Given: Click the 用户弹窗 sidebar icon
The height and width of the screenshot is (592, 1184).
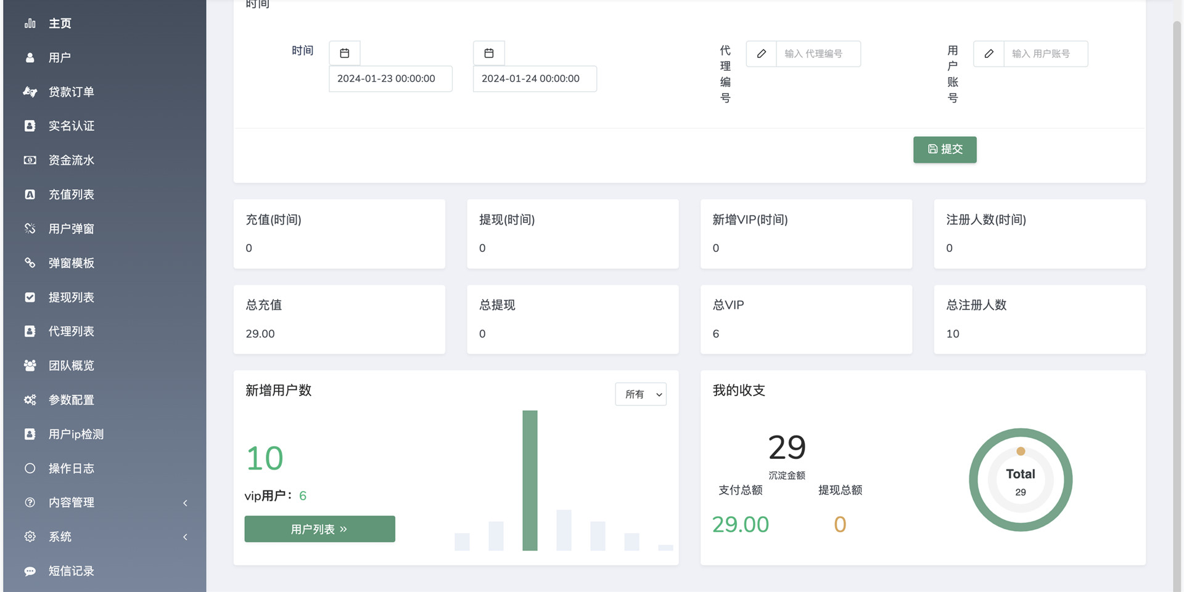Looking at the screenshot, I should pyautogui.click(x=30, y=229).
